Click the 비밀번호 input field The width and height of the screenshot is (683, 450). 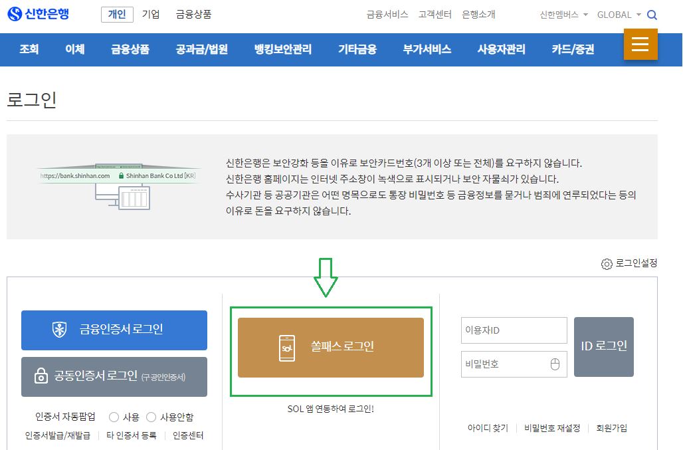click(514, 364)
